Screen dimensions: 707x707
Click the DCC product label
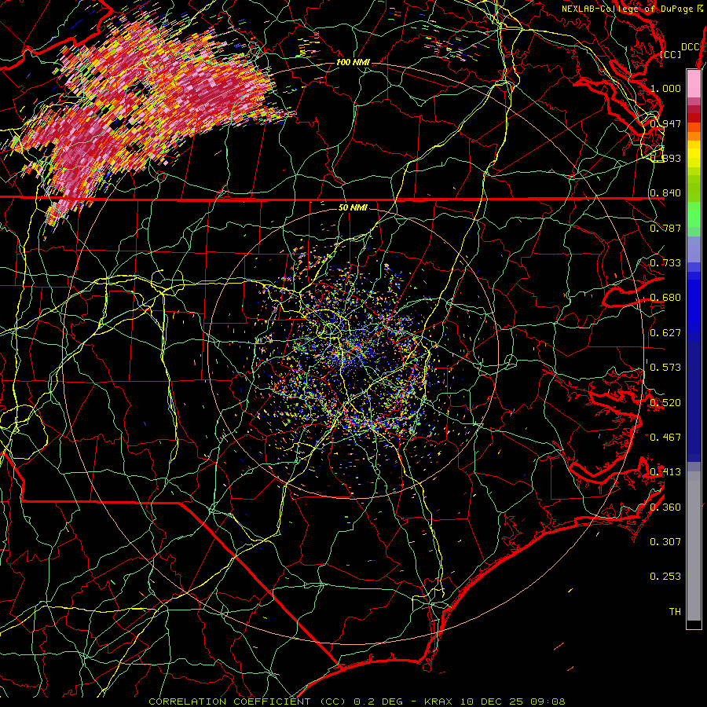[x=691, y=47]
